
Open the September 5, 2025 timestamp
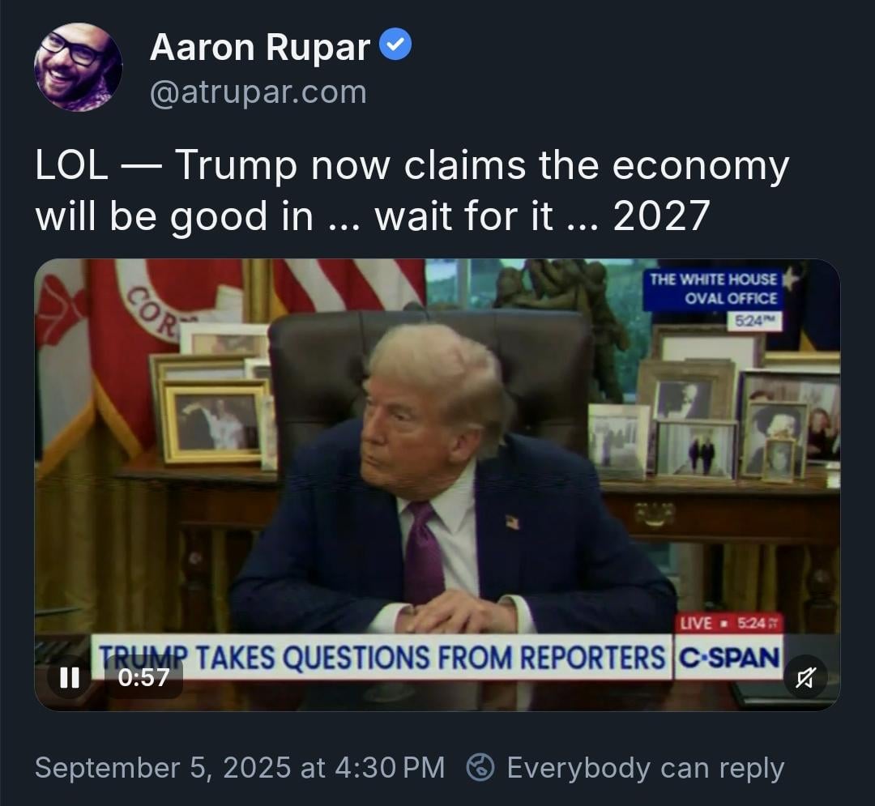(240, 767)
